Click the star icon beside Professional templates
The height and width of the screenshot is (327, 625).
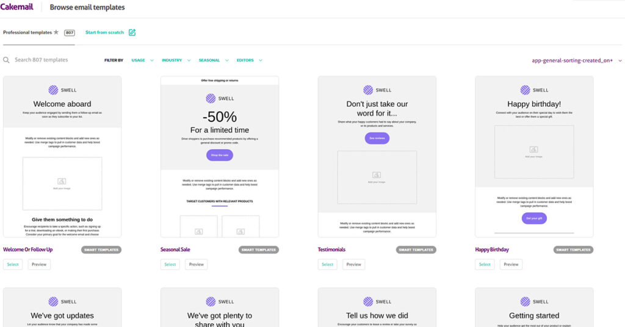coord(56,32)
